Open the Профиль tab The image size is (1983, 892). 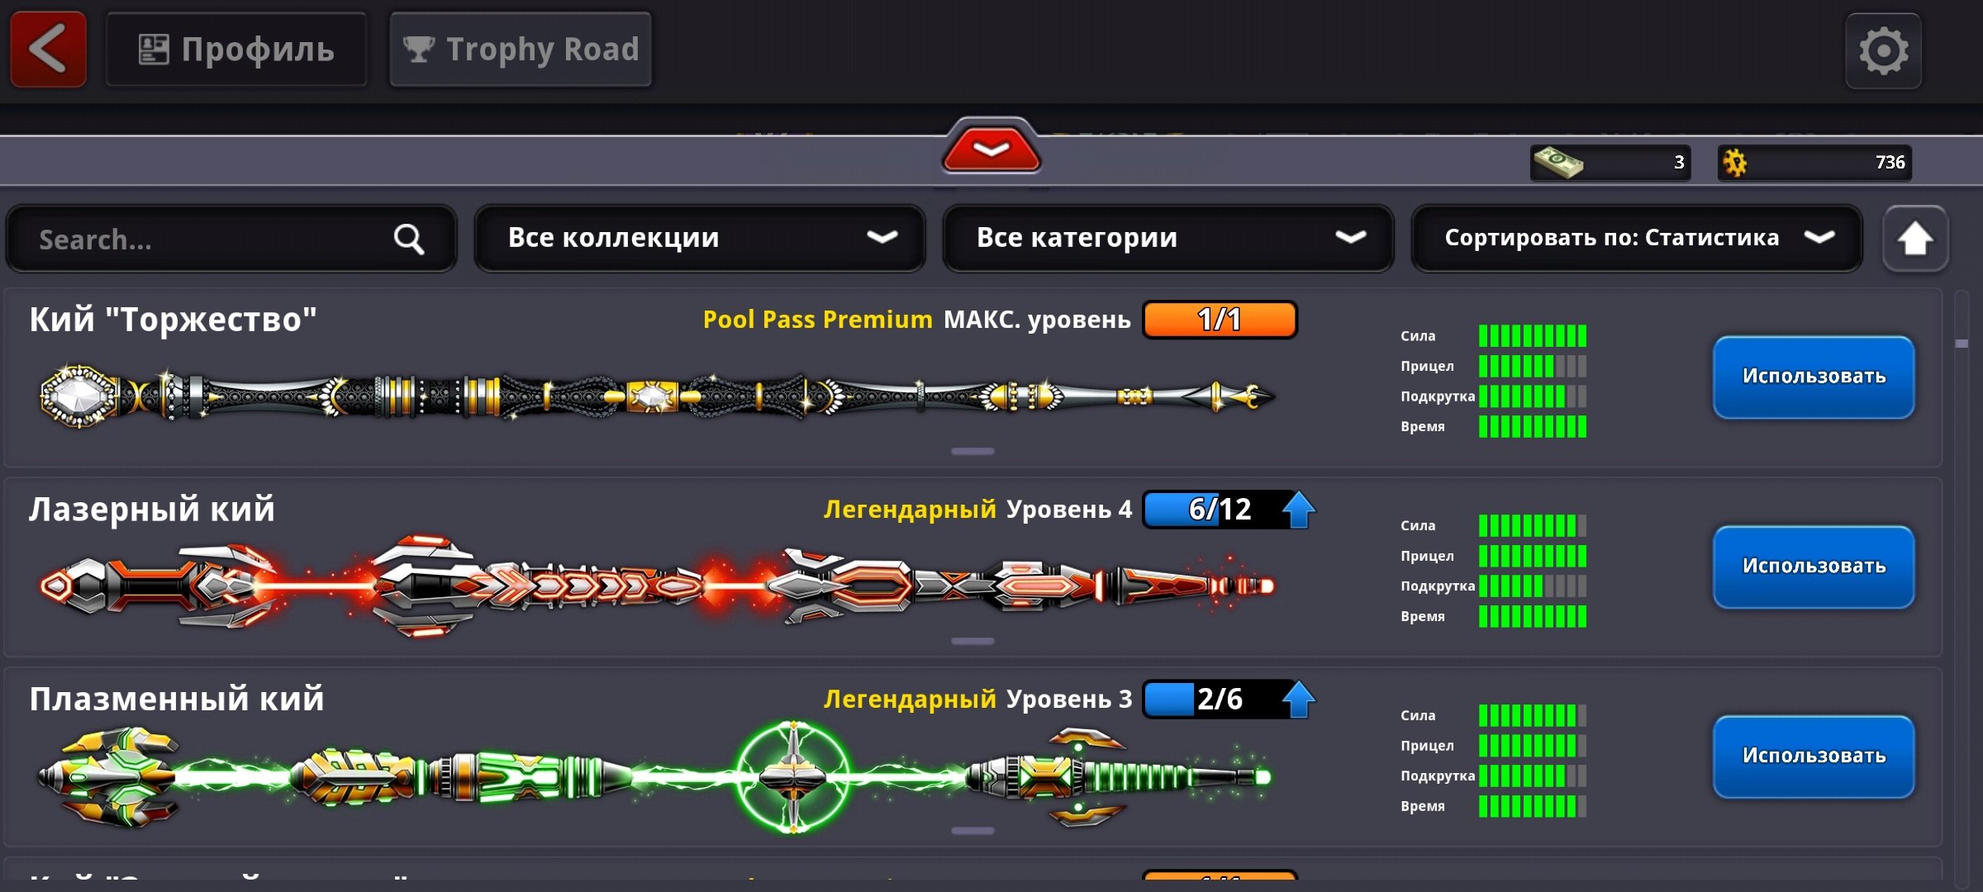click(236, 50)
